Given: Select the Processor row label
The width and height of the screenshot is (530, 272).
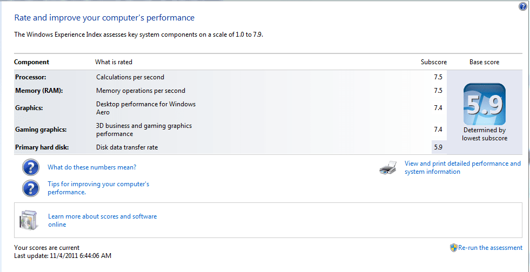Looking at the screenshot, I should click(30, 77).
